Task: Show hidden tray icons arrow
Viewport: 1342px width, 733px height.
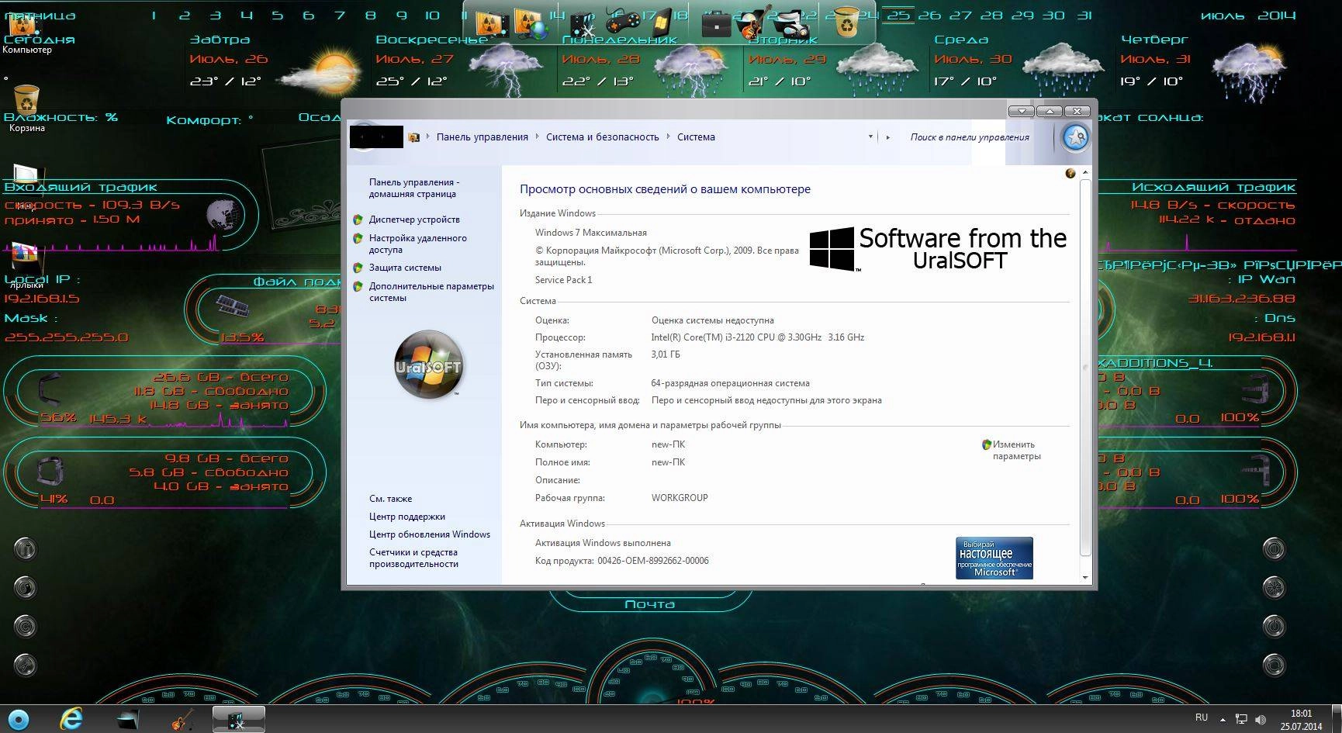Action: (1223, 720)
